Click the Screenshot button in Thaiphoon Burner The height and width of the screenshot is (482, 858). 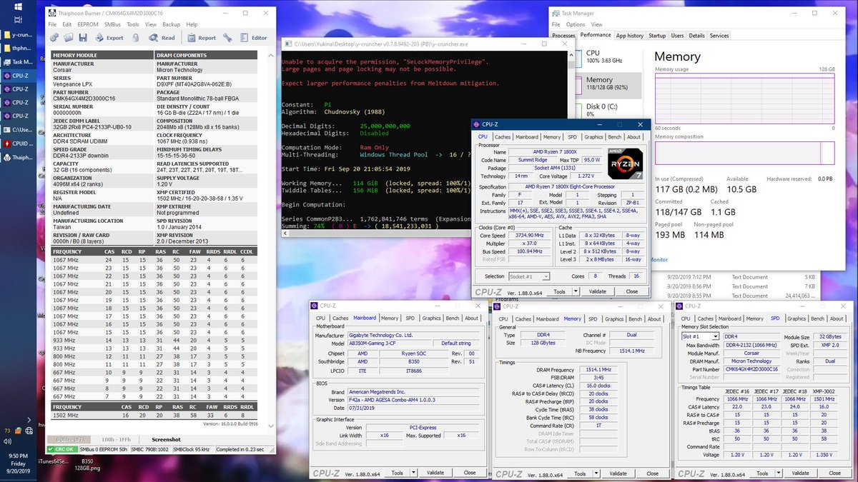pos(166,439)
